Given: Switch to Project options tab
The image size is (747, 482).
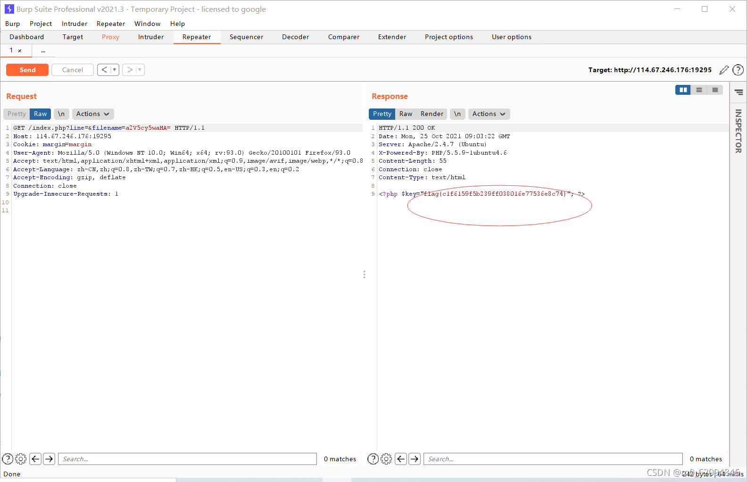Looking at the screenshot, I should [x=449, y=37].
